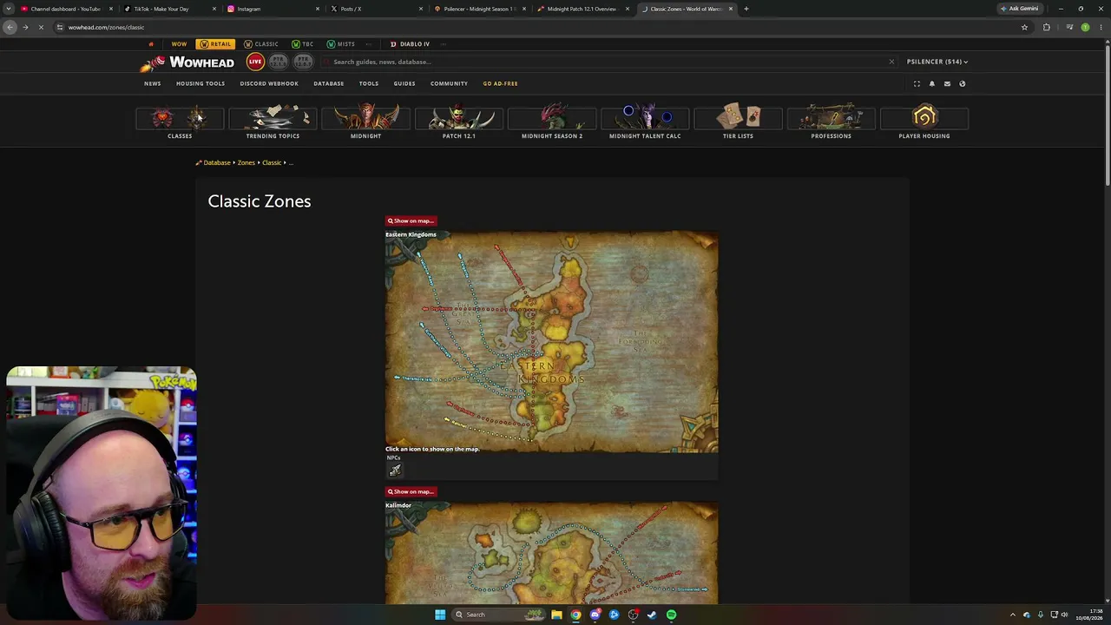The image size is (1111, 625).
Task: Open the Professions tile
Action: 831,122
